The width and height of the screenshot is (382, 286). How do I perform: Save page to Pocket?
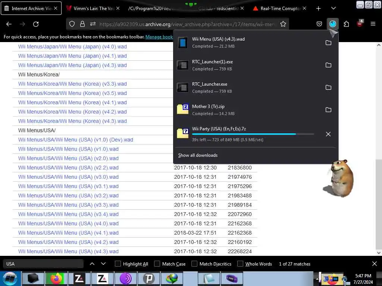click(x=319, y=24)
